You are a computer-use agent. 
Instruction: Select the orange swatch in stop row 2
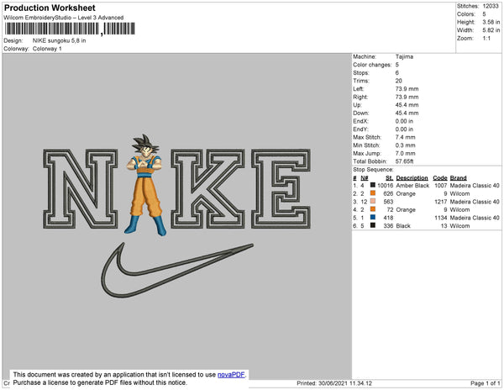coord(373,193)
